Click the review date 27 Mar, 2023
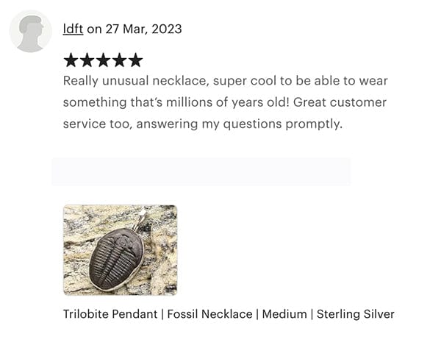This screenshot has width=441, height=345. (143, 29)
